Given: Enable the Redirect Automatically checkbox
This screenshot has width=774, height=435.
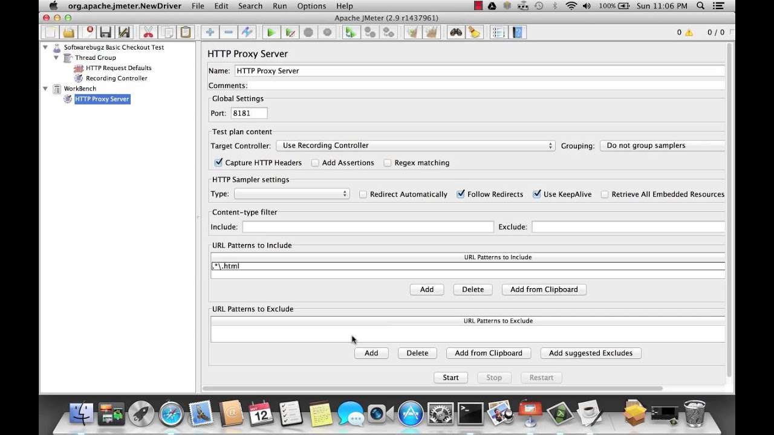Looking at the screenshot, I should 363,194.
